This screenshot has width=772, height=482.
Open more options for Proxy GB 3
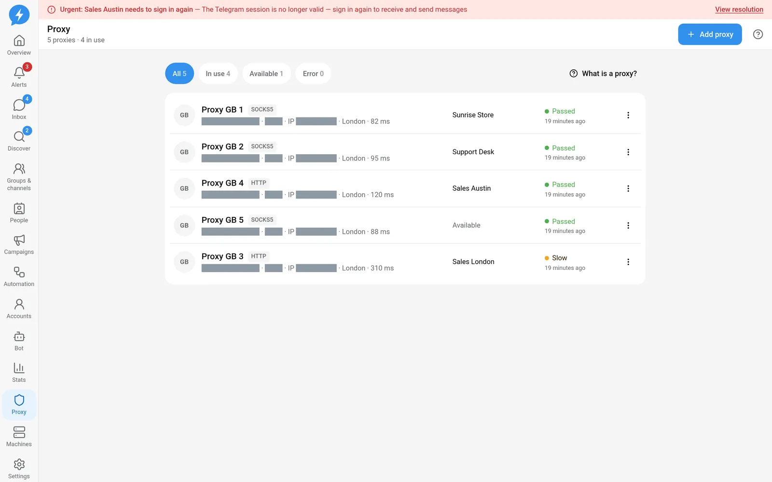click(628, 262)
